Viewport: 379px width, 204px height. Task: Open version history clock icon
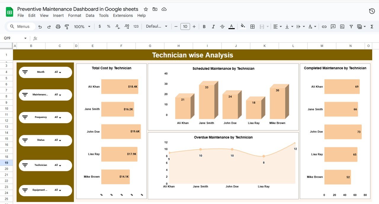click(x=372, y=11)
